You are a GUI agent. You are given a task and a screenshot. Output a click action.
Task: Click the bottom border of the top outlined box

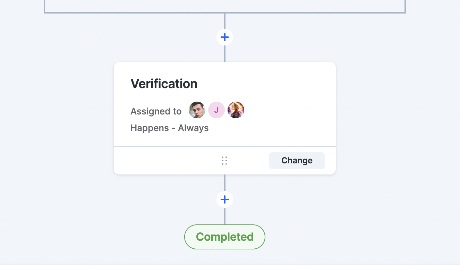point(225,13)
